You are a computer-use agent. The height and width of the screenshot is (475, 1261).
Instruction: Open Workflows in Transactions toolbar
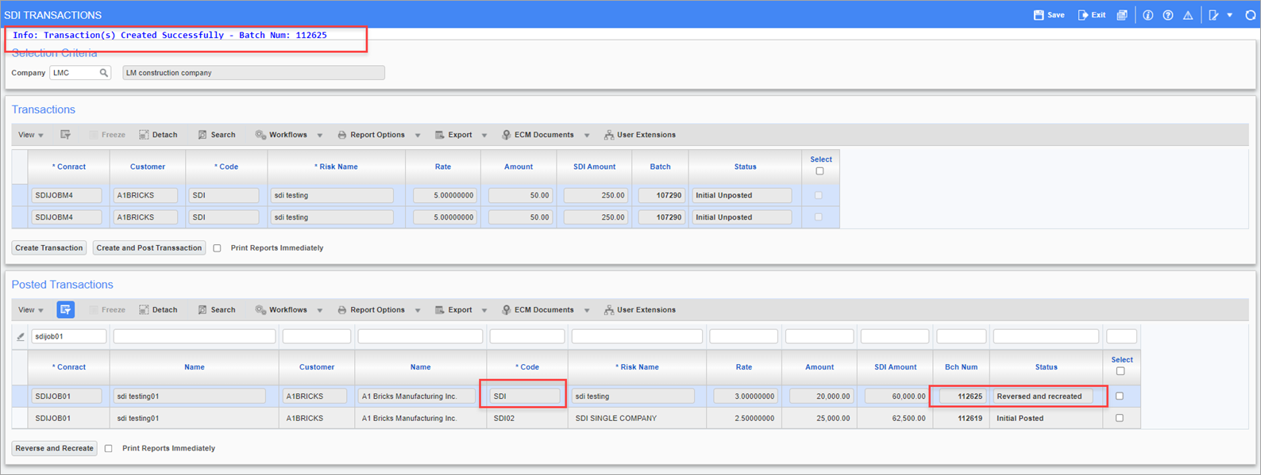pos(281,135)
